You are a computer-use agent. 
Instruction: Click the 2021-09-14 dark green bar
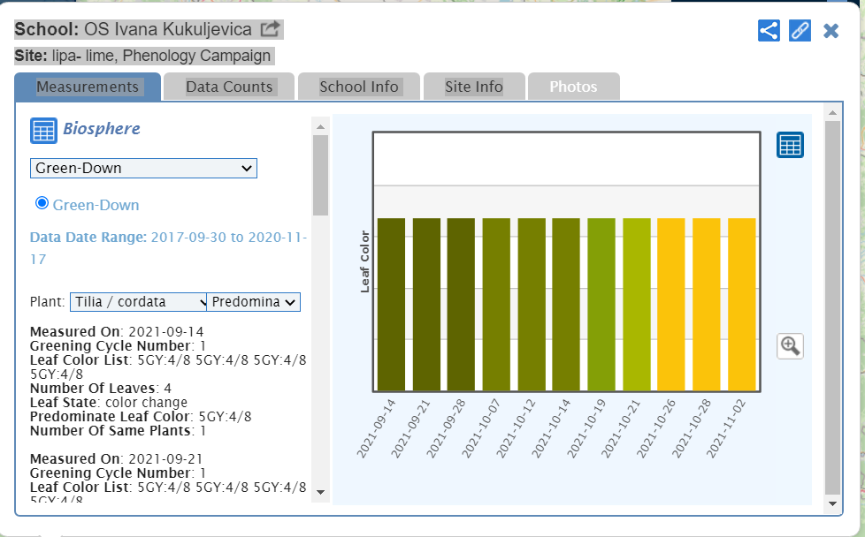[x=391, y=304]
